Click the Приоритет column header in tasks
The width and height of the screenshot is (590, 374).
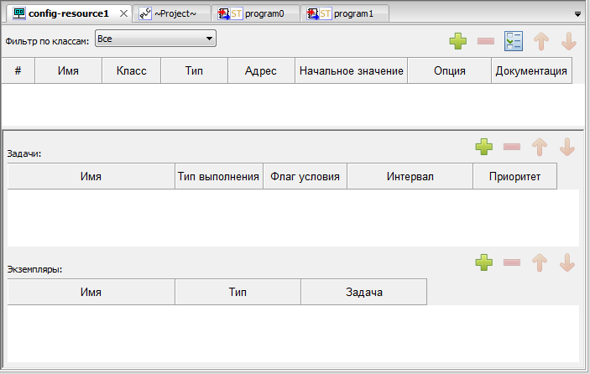click(x=514, y=177)
